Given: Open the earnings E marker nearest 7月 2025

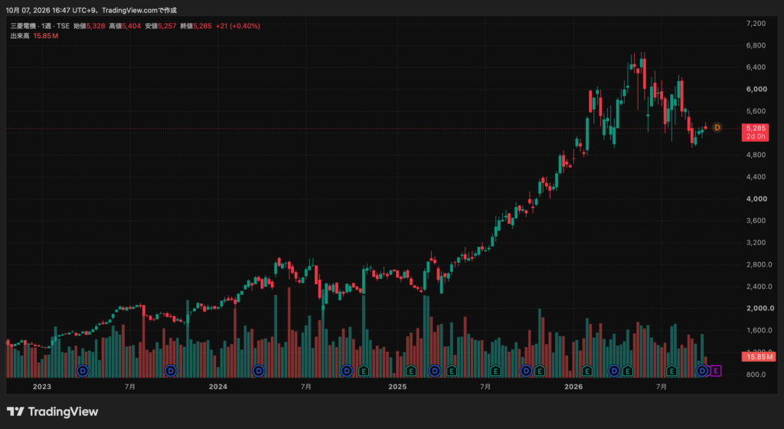Looking at the screenshot, I should tap(495, 371).
